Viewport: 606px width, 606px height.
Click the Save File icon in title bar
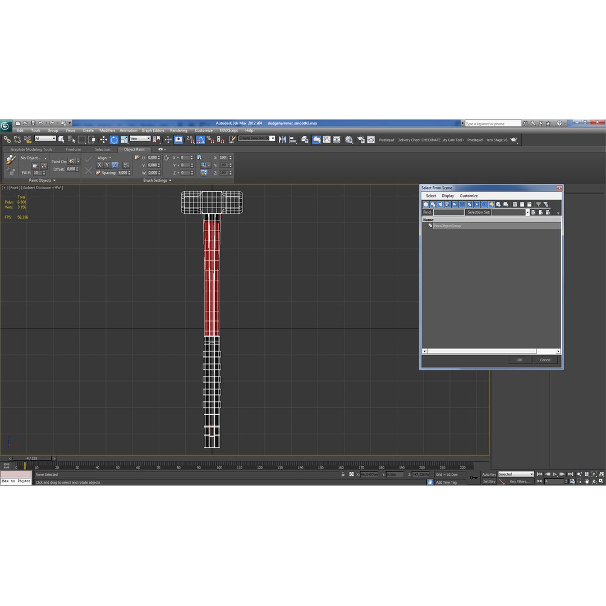(33, 123)
